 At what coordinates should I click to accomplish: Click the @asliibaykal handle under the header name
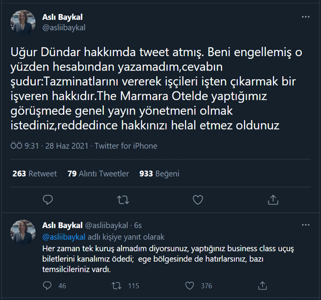tap(64, 27)
